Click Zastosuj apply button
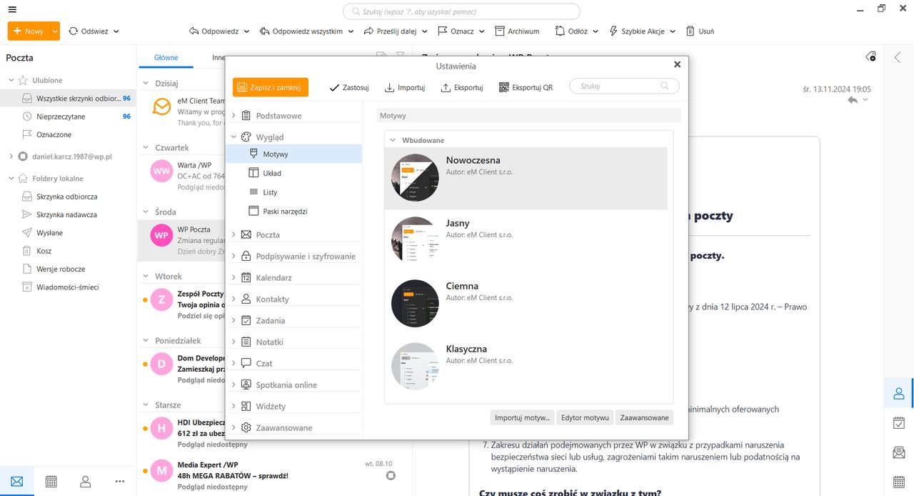The width and height of the screenshot is (914, 496). (349, 87)
